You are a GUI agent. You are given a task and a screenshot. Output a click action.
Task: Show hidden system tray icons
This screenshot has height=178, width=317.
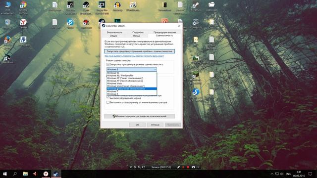point(272,174)
